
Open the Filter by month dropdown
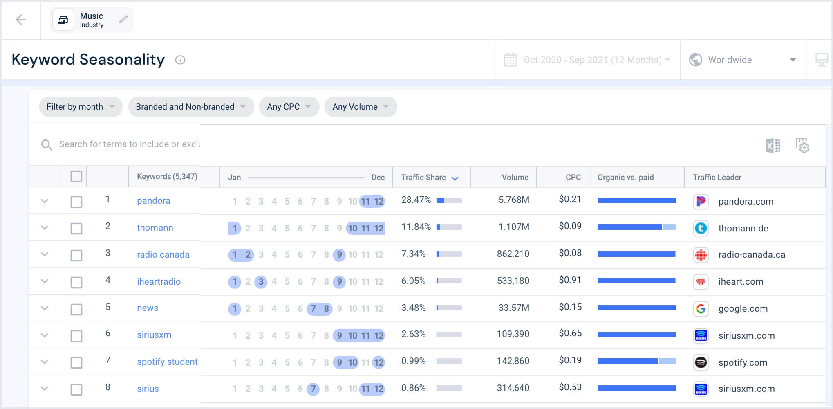tap(81, 107)
